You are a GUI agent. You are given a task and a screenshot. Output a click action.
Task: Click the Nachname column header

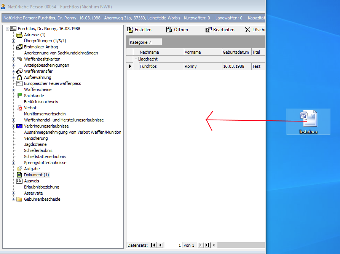(x=149, y=52)
